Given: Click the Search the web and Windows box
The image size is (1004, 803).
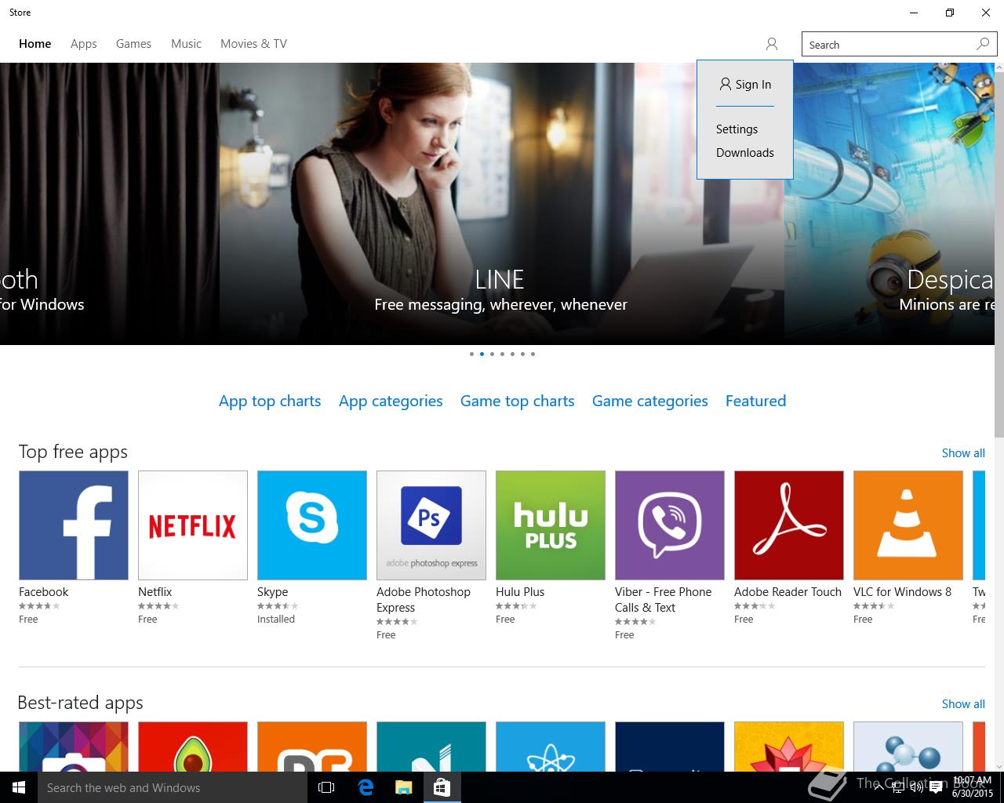Looking at the screenshot, I should (173, 787).
